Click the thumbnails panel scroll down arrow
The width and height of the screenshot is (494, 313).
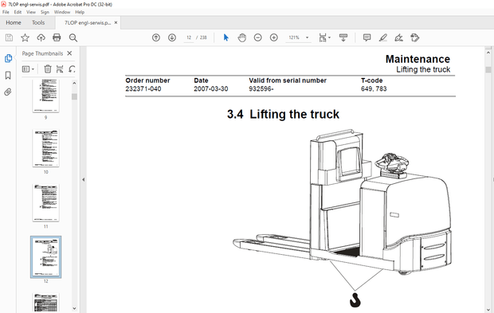(74, 308)
